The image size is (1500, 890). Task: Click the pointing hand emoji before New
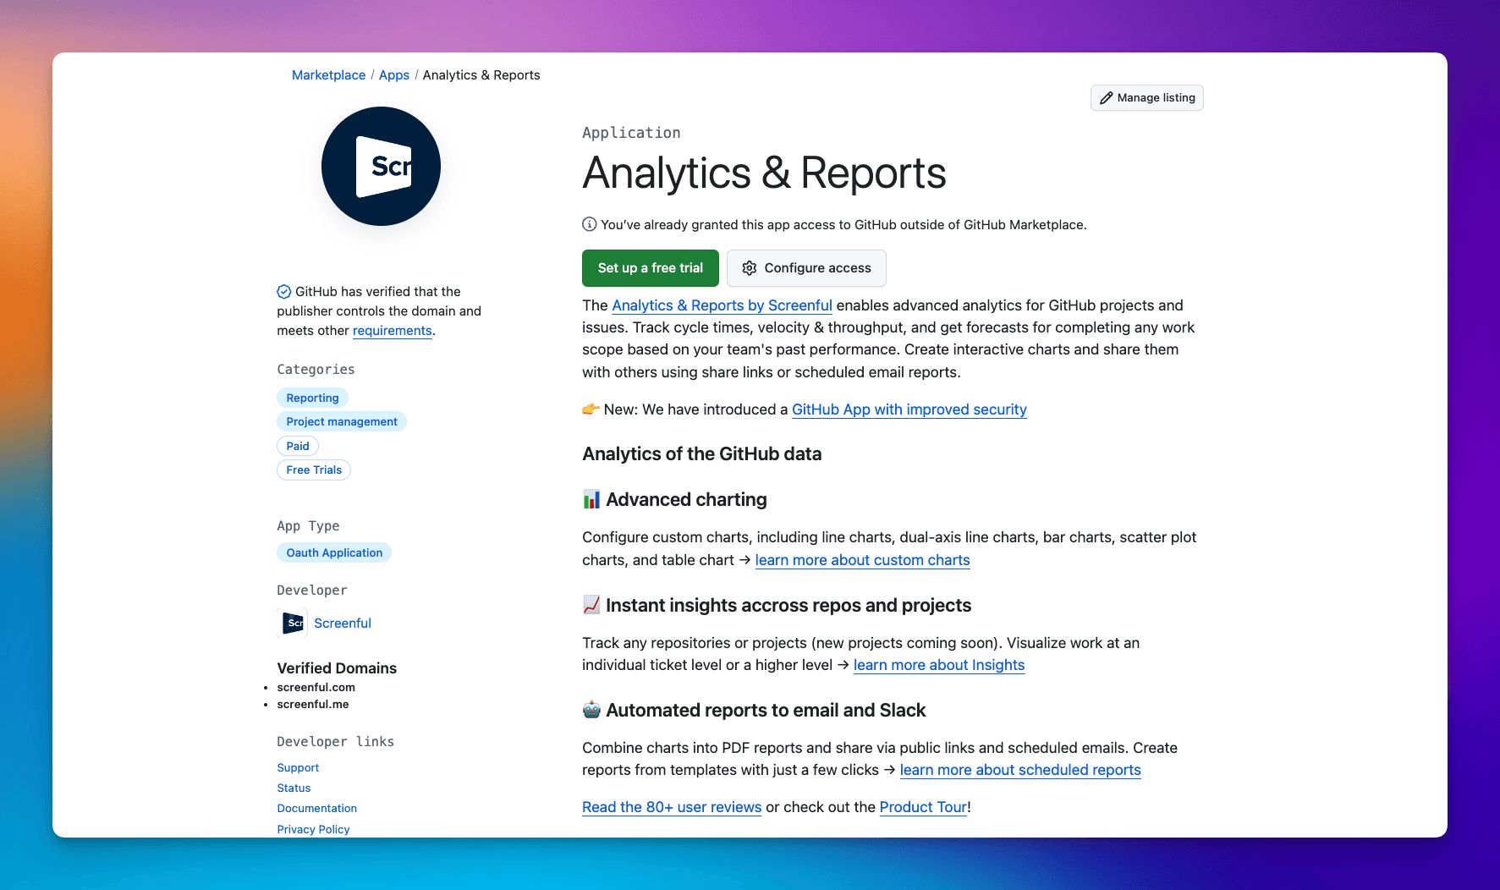click(x=591, y=409)
